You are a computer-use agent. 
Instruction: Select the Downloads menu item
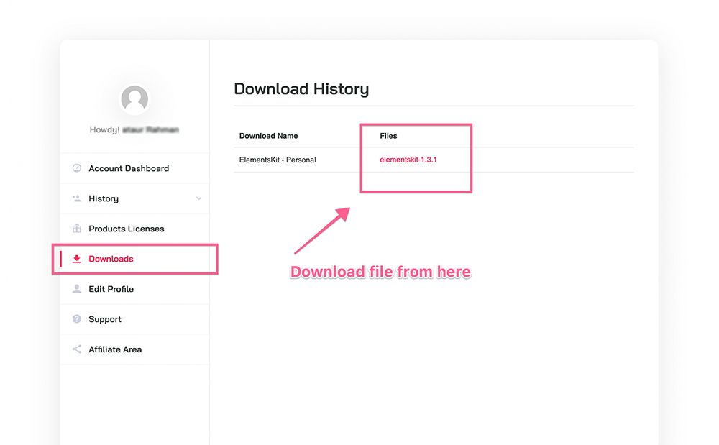coord(134,259)
